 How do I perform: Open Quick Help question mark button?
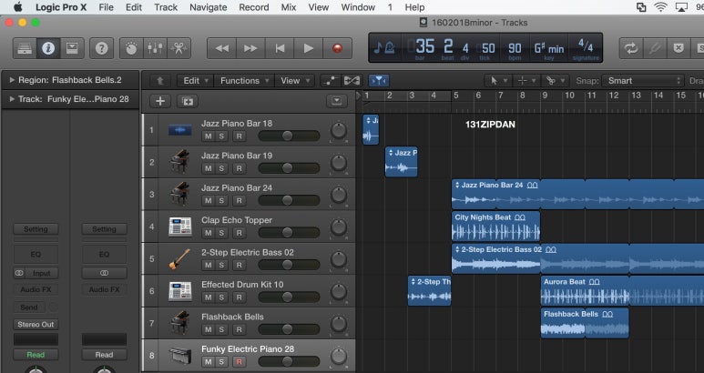pos(101,48)
